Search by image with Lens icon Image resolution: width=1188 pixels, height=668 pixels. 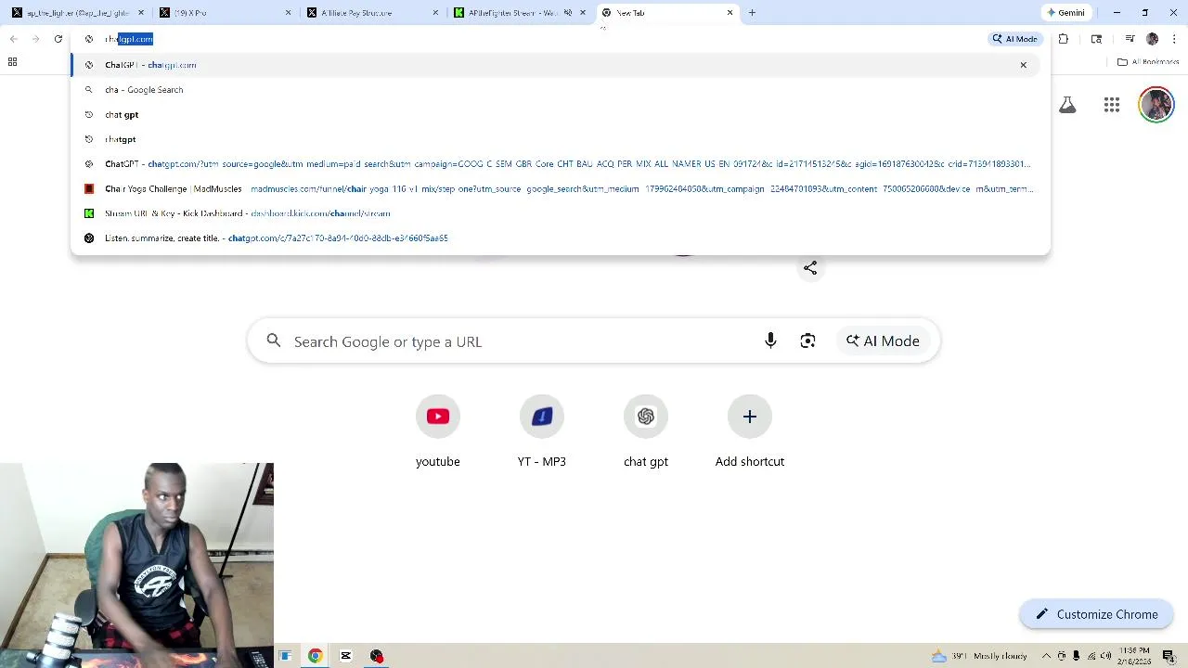click(x=808, y=341)
